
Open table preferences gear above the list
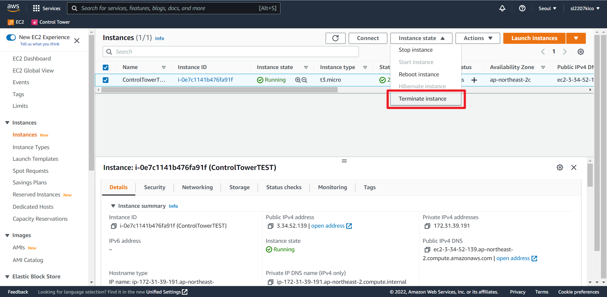click(581, 51)
